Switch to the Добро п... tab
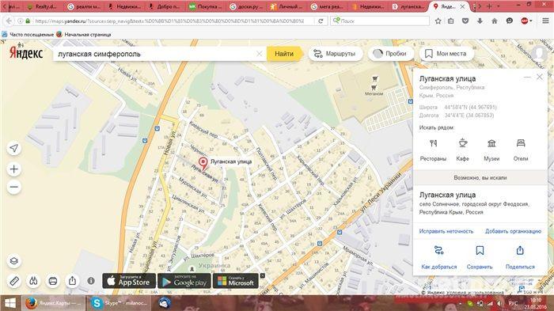The height and width of the screenshot is (311, 554). click(165, 6)
